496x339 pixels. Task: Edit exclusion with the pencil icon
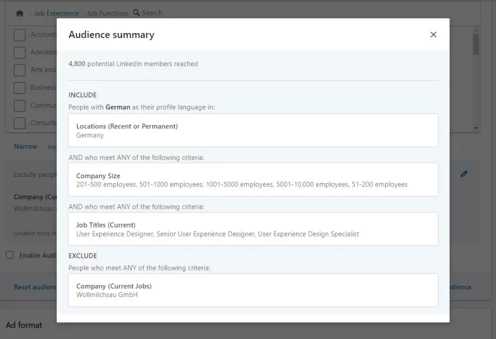463,174
